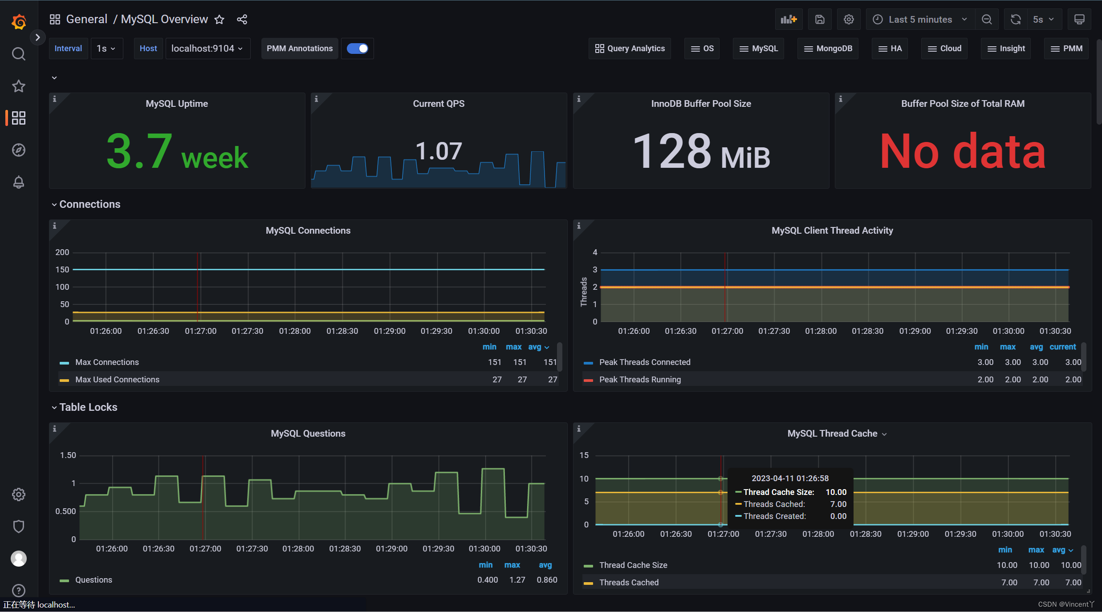Show info for Current QPS panel
The image size is (1102, 612).
tap(317, 99)
